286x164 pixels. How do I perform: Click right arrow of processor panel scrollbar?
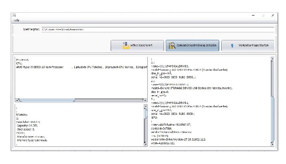[x=145, y=100]
